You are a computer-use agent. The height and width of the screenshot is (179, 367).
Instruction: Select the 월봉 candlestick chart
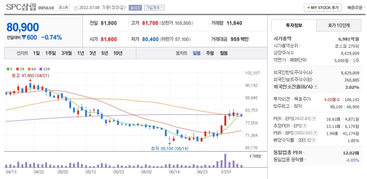(x=224, y=53)
